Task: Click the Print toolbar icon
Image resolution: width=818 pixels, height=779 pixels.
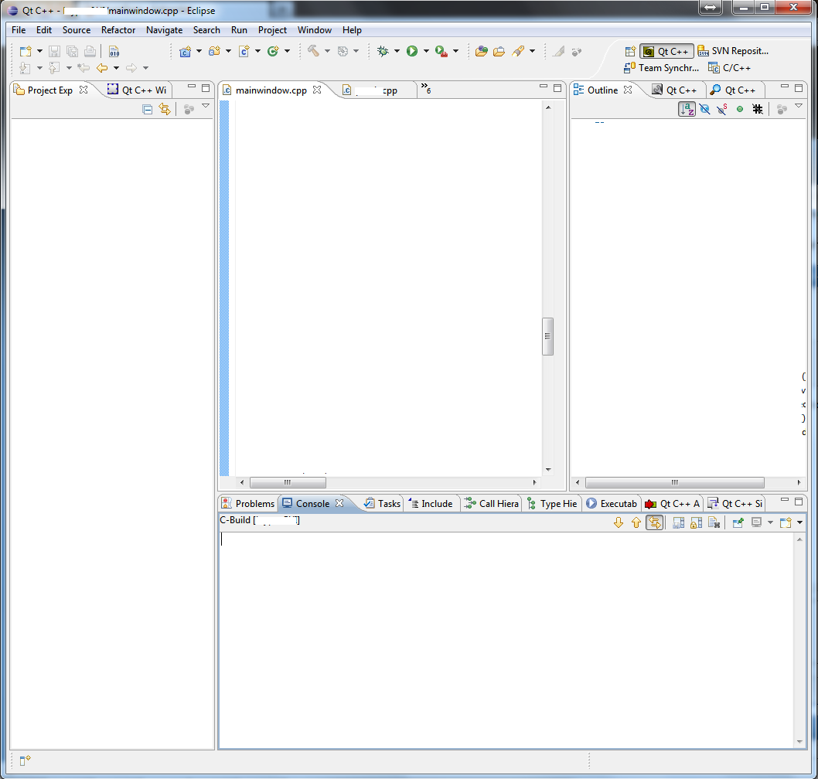Action: (x=90, y=51)
